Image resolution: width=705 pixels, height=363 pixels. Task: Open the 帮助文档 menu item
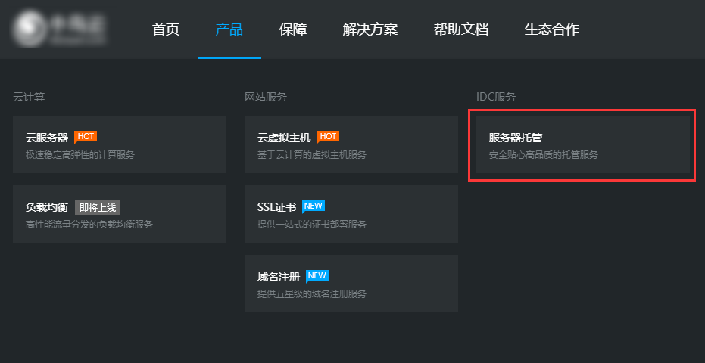click(x=460, y=29)
